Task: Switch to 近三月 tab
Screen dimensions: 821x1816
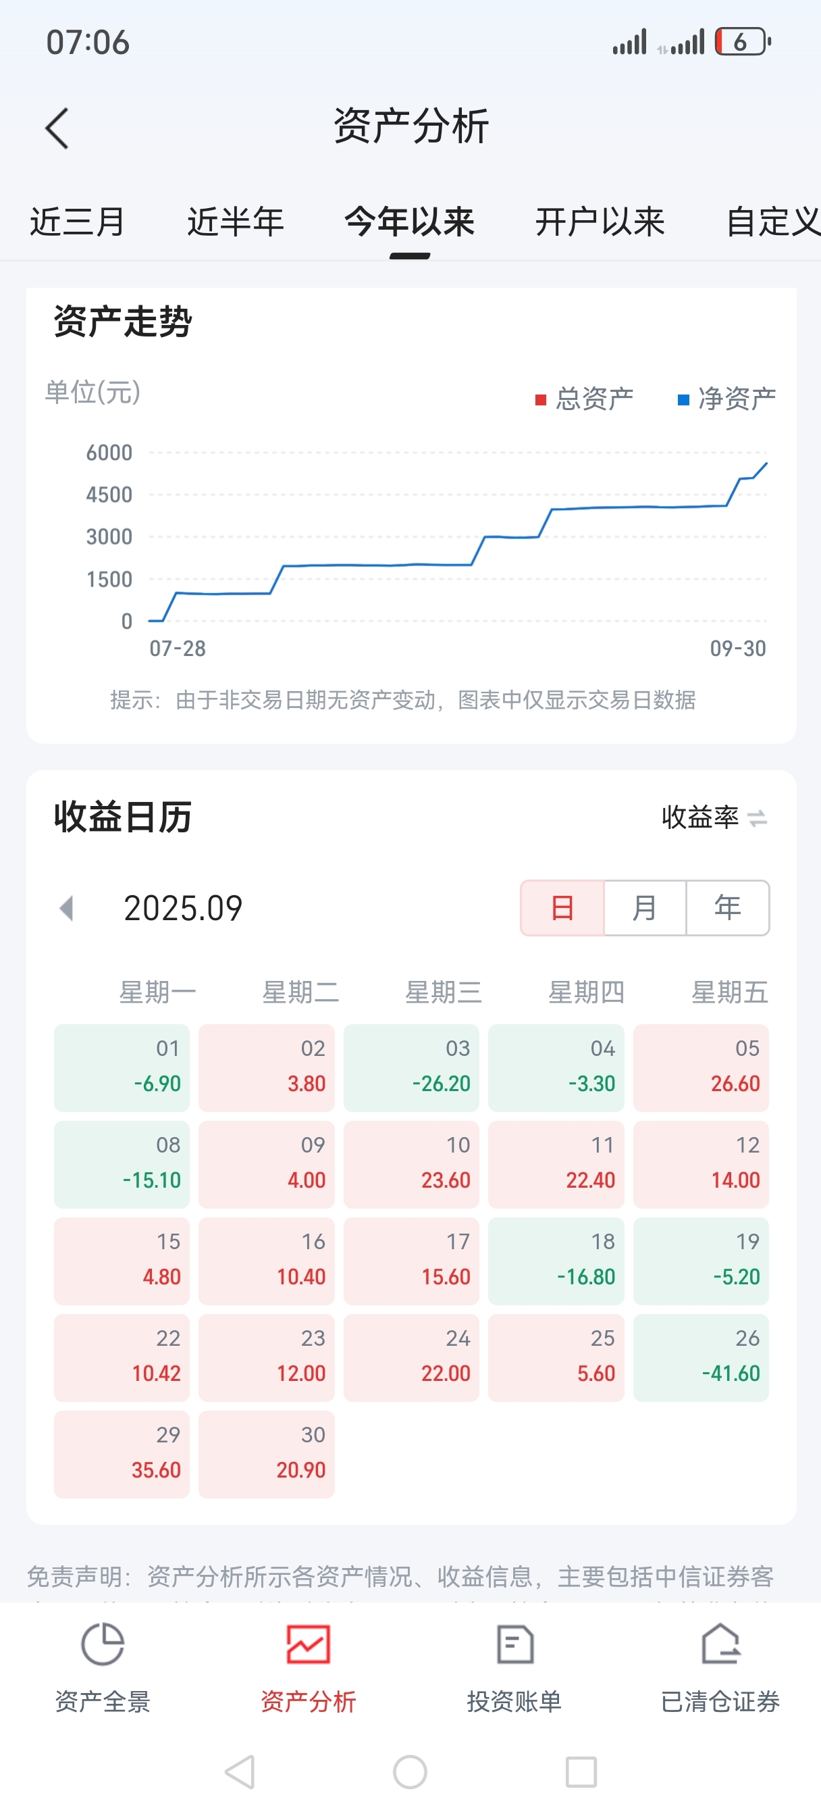Action: [x=78, y=222]
